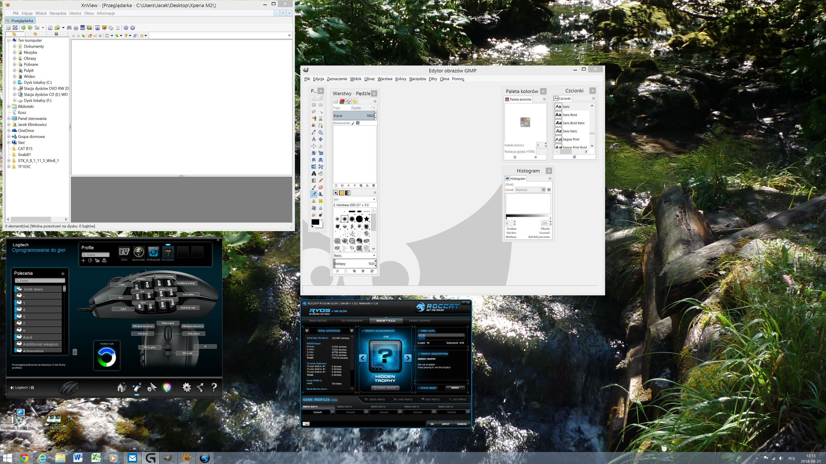826x464 pixels.
Task: Choose the Eraser tool in GIMP toolbox
Action: [x=320, y=187]
